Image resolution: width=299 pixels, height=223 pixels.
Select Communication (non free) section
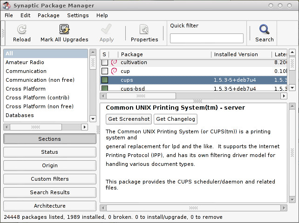coord(46,80)
